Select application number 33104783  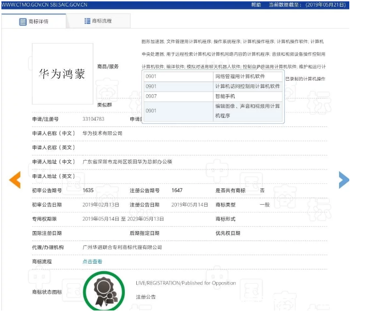click(93, 119)
